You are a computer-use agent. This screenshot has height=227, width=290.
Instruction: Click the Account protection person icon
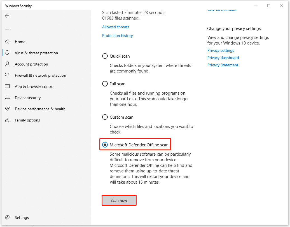(7, 64)
